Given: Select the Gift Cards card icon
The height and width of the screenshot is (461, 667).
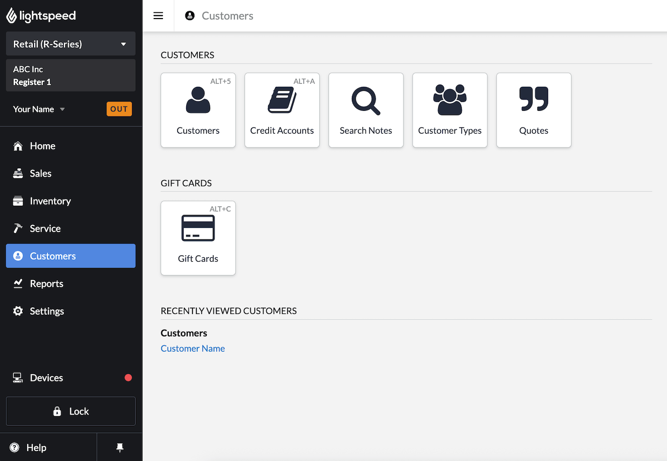Looking at the screenshot, I should tap(198, 228).
